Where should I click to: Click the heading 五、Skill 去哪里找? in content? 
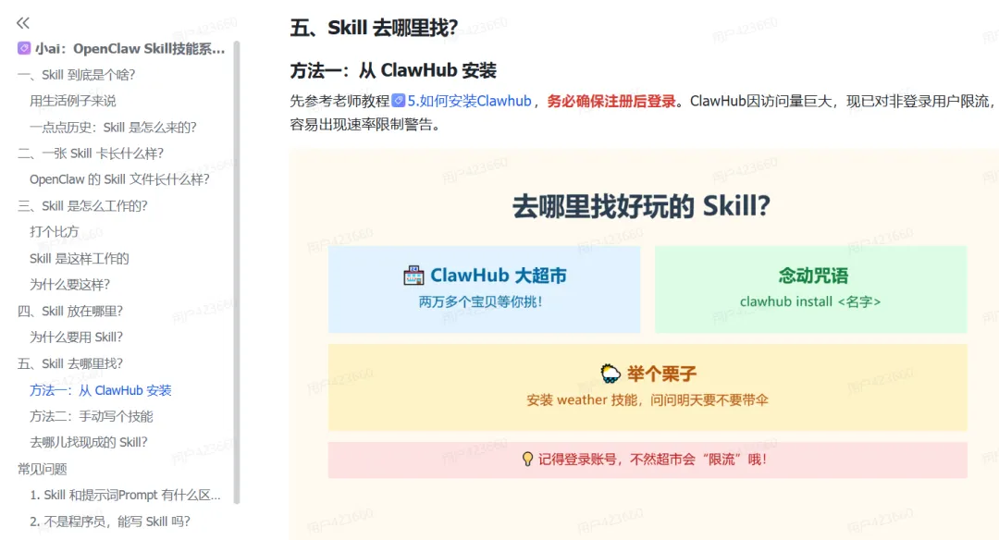[374, 28]
